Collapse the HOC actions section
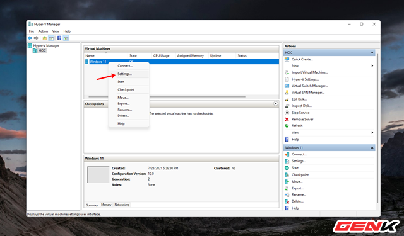 click(372, 53)
